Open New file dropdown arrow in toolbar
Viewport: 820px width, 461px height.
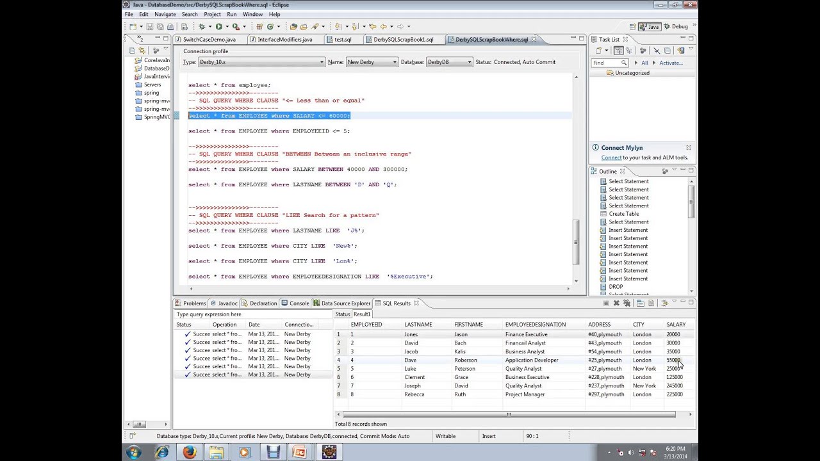pyautogui.click(x=141, y=27)
